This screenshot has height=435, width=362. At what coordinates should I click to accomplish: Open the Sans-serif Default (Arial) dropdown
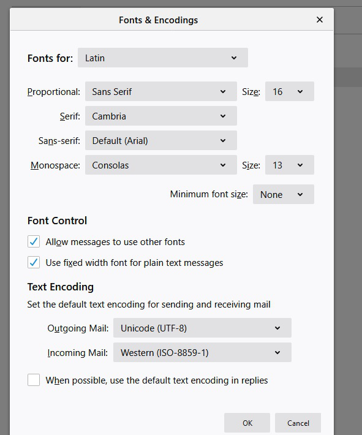pos(161,140)
